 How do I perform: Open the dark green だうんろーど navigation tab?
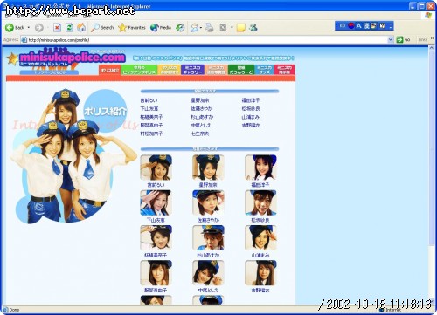coord(241,70)
